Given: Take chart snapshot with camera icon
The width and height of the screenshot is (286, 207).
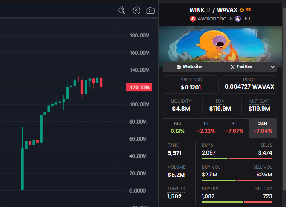Looking at the screenshot, I should pos(151,10).
